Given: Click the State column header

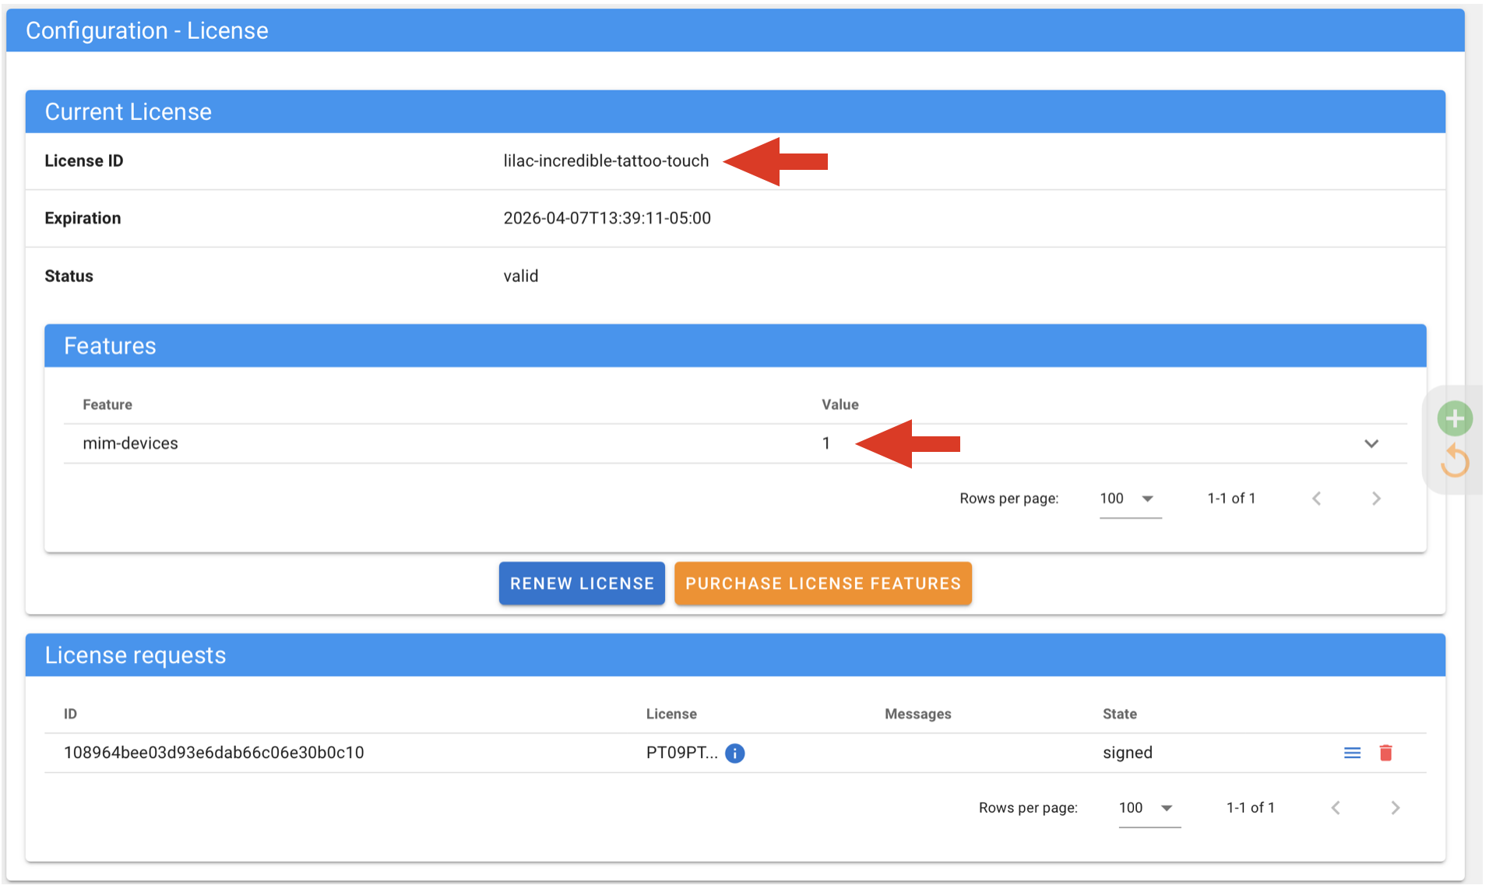Looking at the screenshot, I should [x=1120, y=714].
